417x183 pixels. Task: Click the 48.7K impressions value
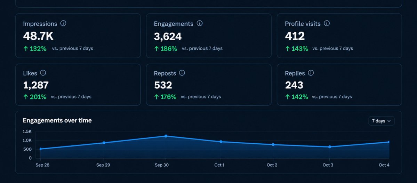[38, 36]
